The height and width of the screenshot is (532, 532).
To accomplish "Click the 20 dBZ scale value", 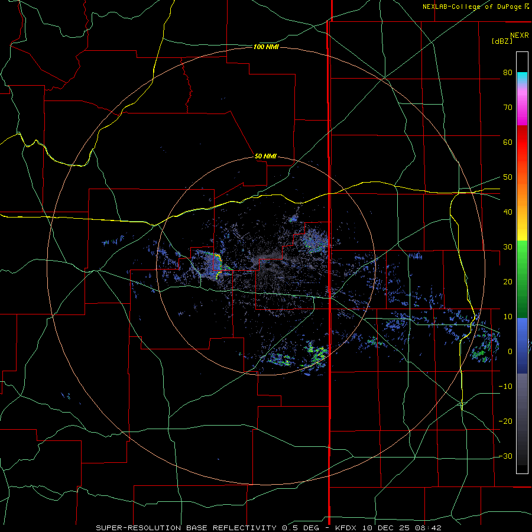I will pos(508,282).
